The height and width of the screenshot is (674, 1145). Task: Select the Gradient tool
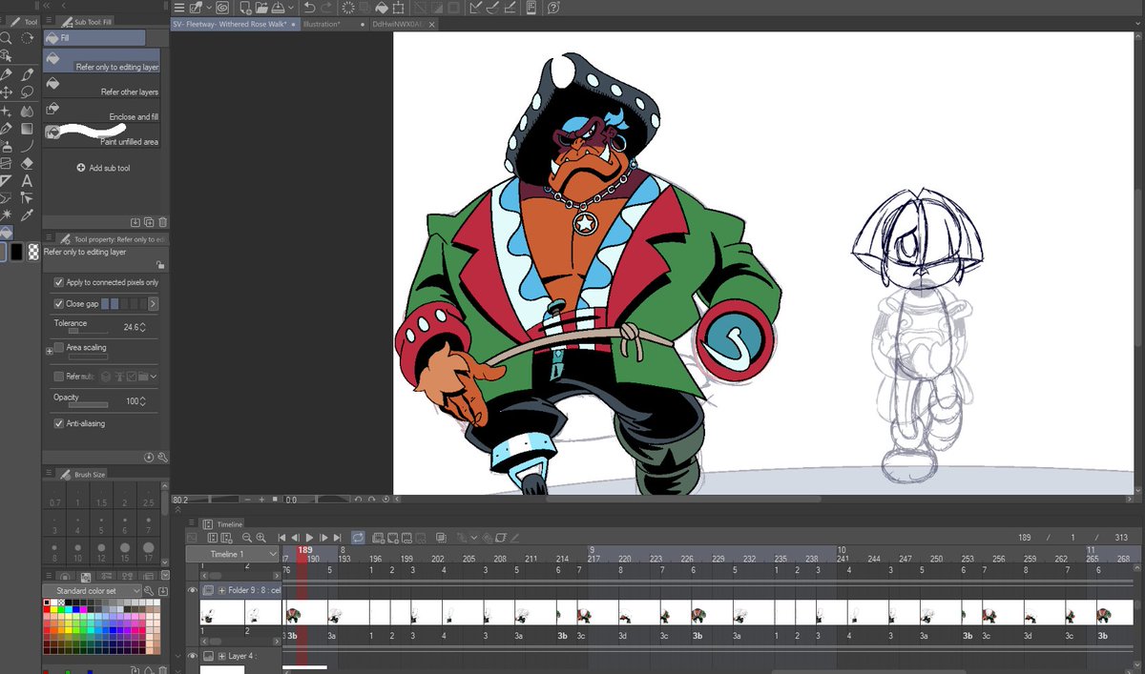(x=27, y=129)
